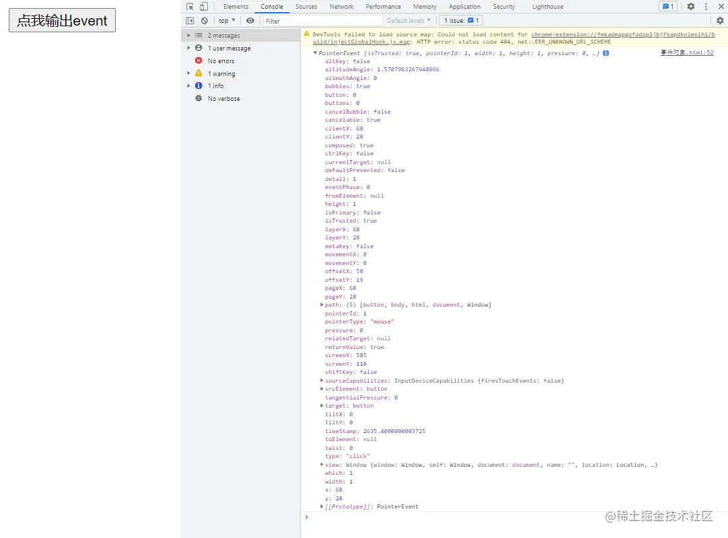Open the DevTools three-dot more menu
This screenshot has width=728, height=538.
pyautogui.click(x=706, y=7)
